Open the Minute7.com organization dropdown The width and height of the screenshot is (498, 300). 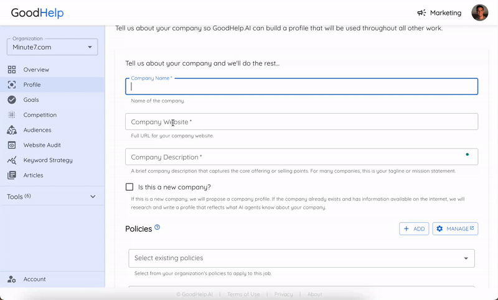(52, 47)
